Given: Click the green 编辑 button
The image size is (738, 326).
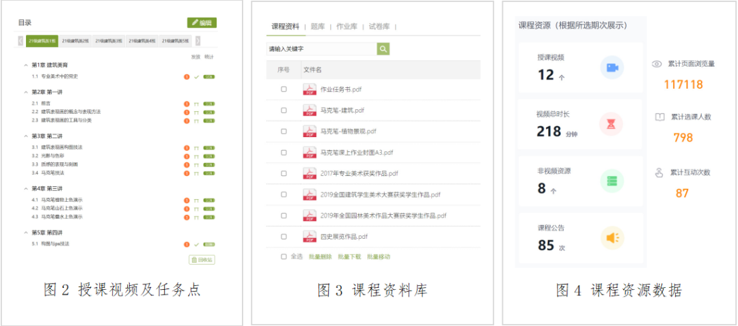Looking at the screenshot, I should (202, 23).
